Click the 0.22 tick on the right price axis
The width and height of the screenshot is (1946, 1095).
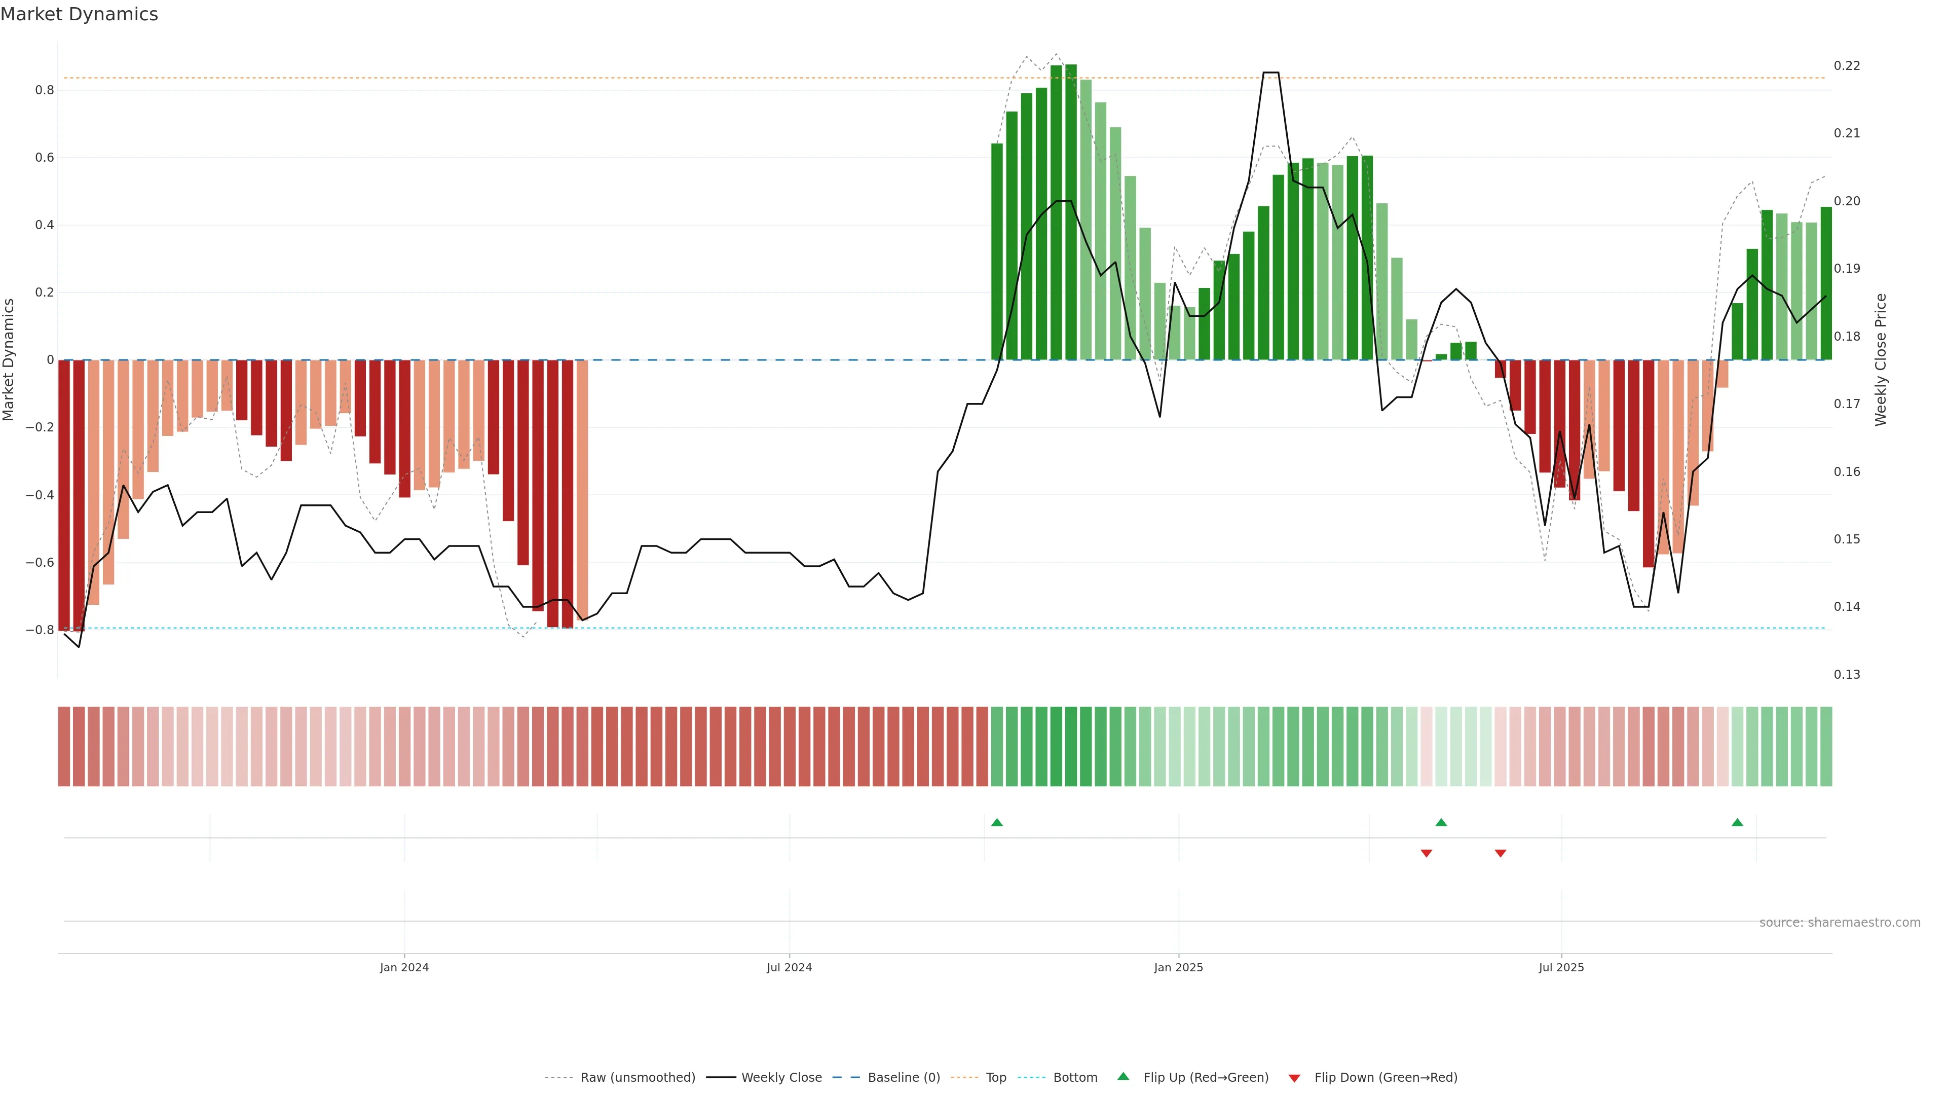point(1846,66)
